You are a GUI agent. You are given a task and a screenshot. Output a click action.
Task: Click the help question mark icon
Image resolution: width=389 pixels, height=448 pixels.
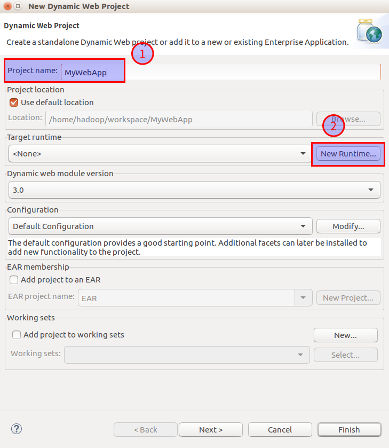tap(17, 429)
